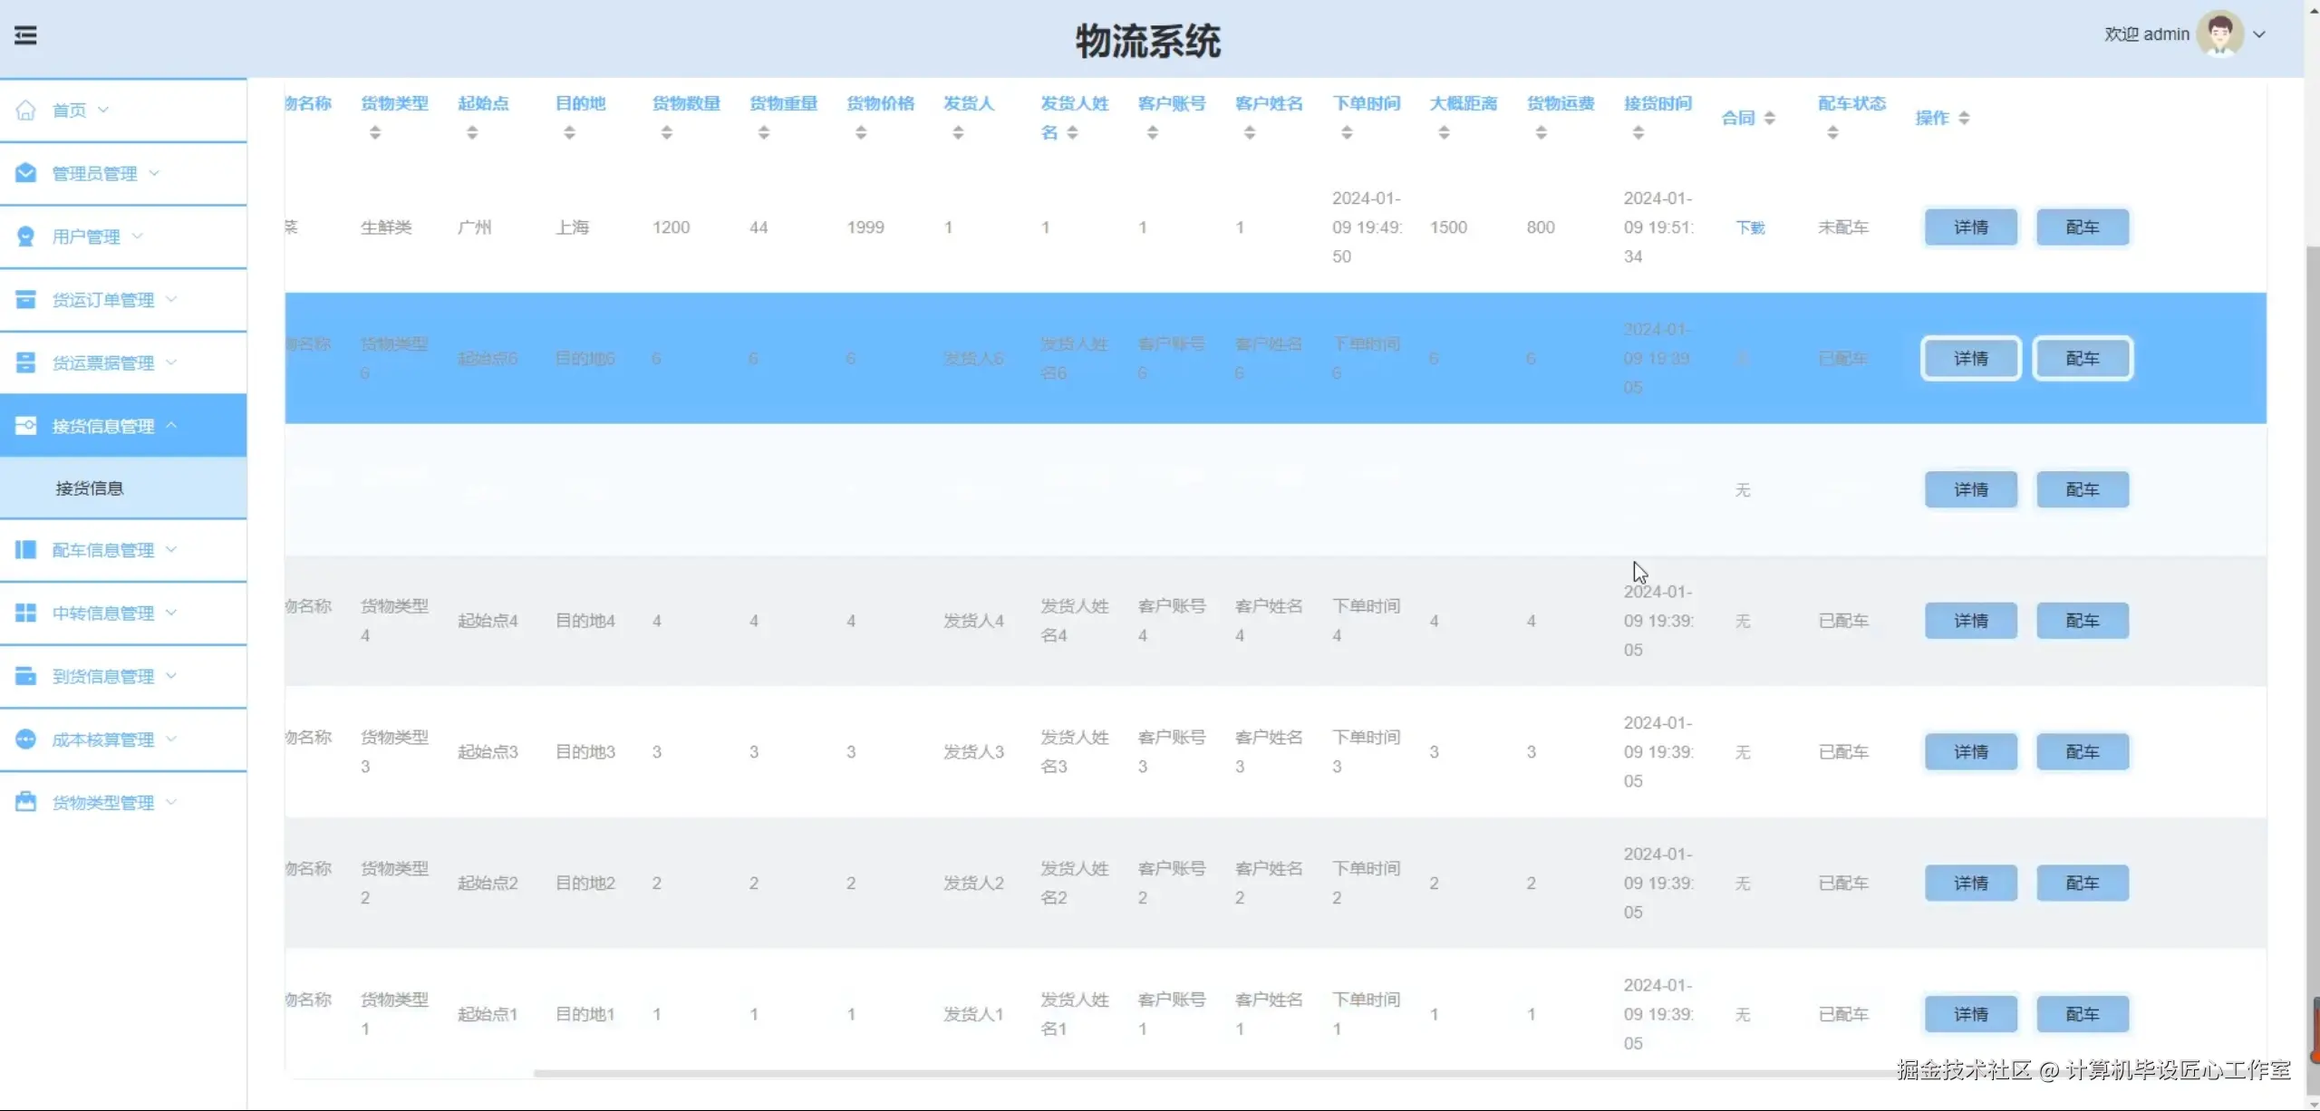Click 详情 button in the 广州 row
2320x1111 pixels.
(1970, 227)
